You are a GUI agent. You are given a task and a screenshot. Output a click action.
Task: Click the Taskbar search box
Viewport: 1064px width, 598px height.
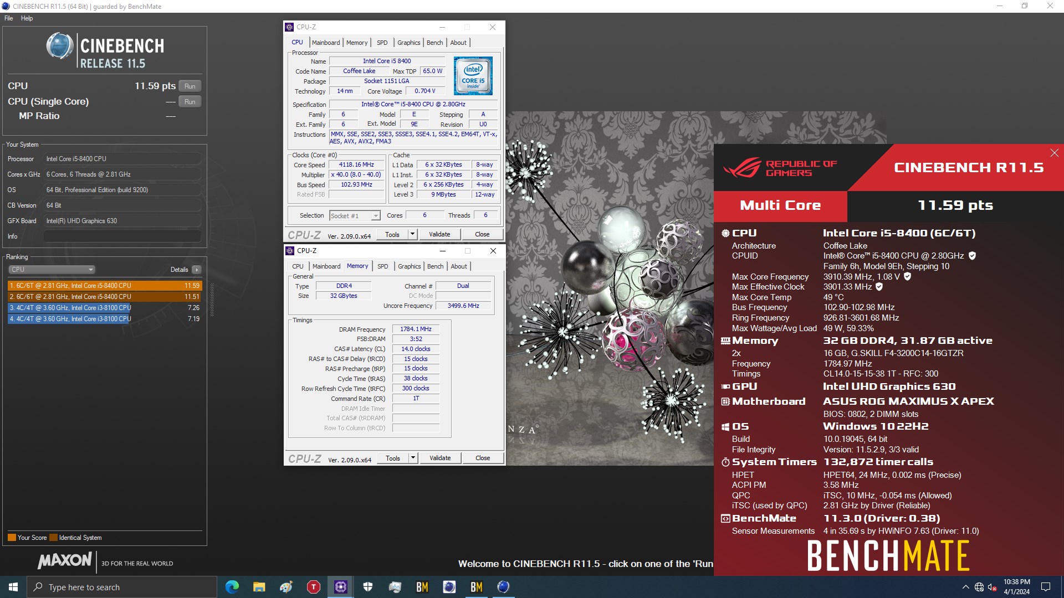[122, 587]
